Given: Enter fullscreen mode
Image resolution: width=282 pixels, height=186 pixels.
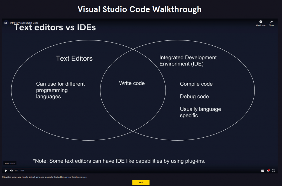Looking at the screenshot, I should click(273, 171).
